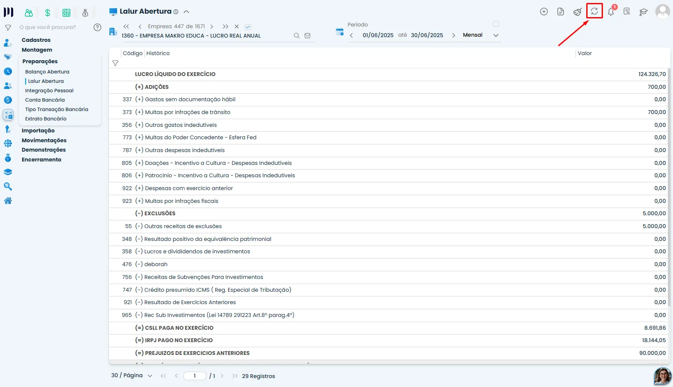
Task: Click the help question mark icon
Action: click(x=97, y=27)
